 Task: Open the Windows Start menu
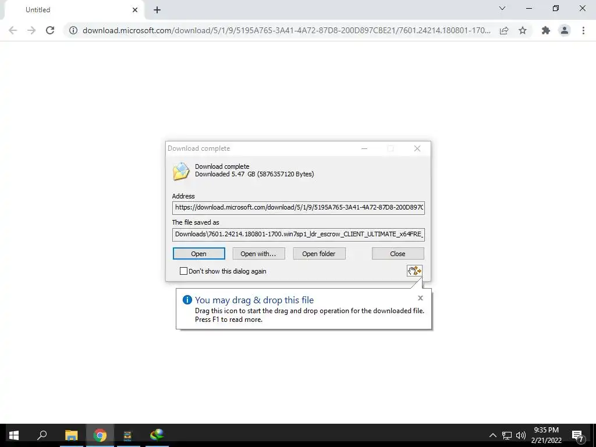14,435
